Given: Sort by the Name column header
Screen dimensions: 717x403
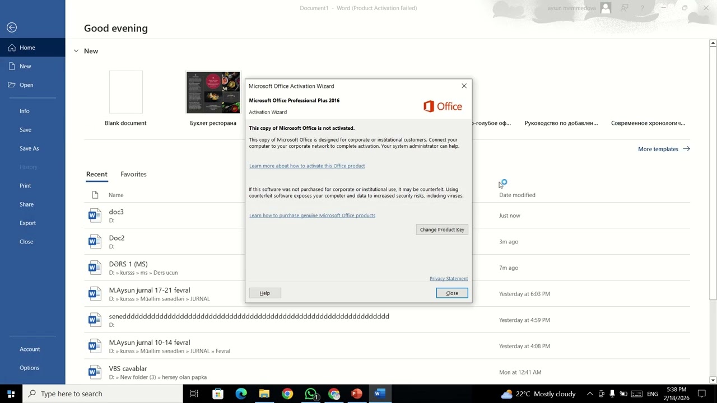Looking at the screenshot, I should (116, 195).
